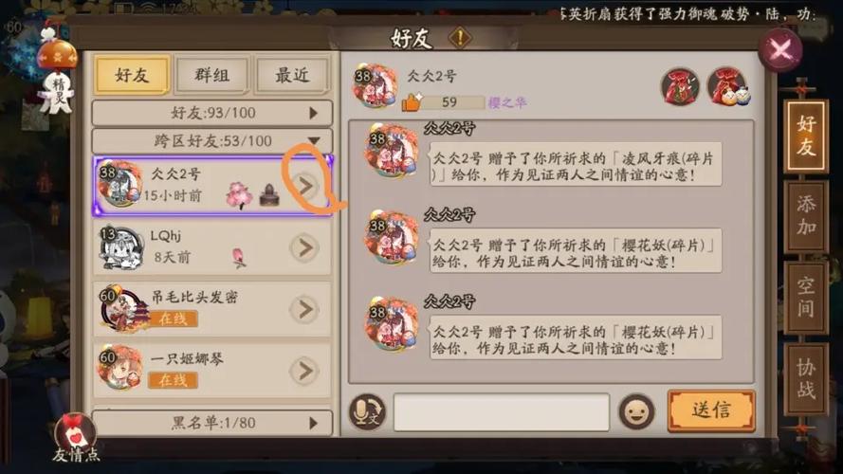Tap the thumbs-up like icon
The height and width of the screenshot is (474, 843).
[411, 102]
